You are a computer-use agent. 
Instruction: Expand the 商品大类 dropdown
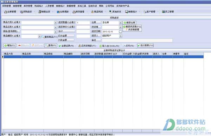point(56,22)
